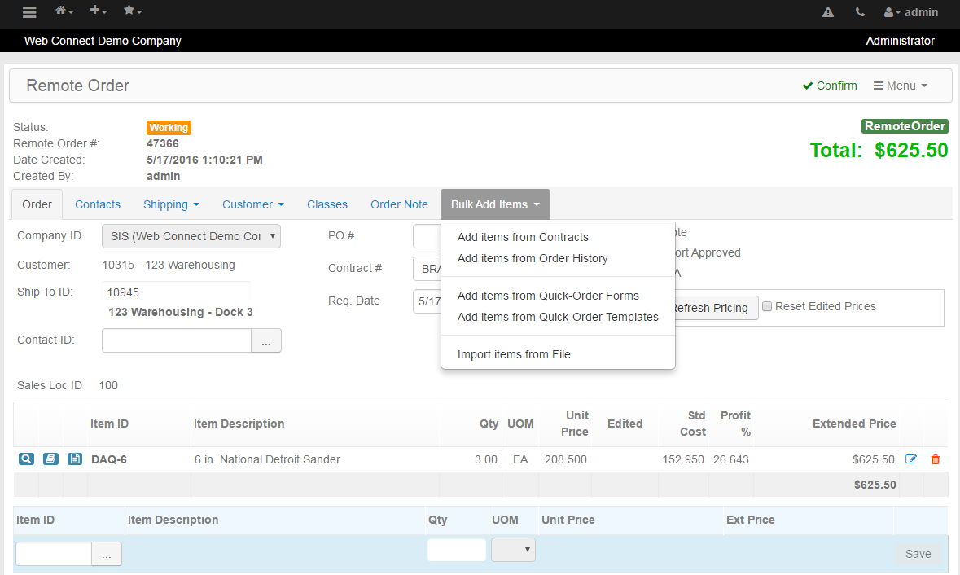Image resolution: width=960 pixels, height=575 pixels.
Task: Click the Contact ID input field
Action: [177, 340]
